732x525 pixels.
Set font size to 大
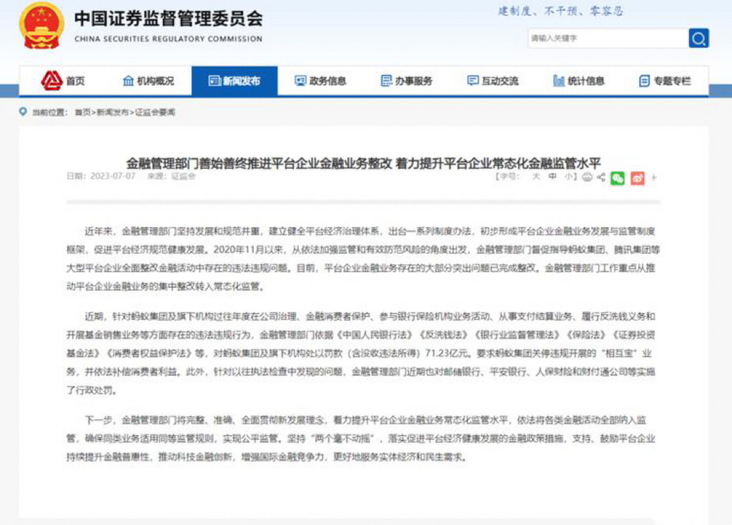536,177
